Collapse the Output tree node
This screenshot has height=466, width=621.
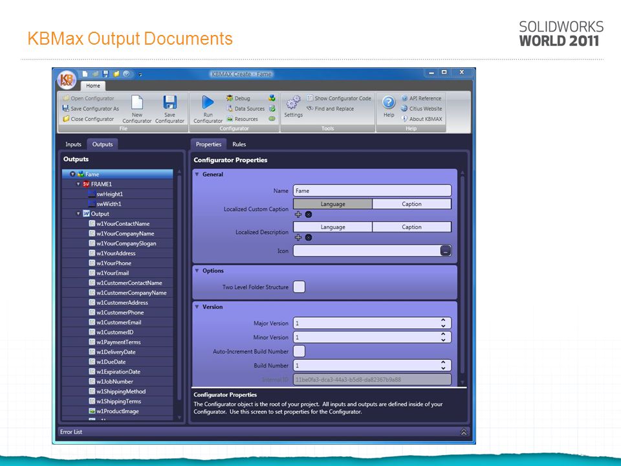(x=78, y=214)
